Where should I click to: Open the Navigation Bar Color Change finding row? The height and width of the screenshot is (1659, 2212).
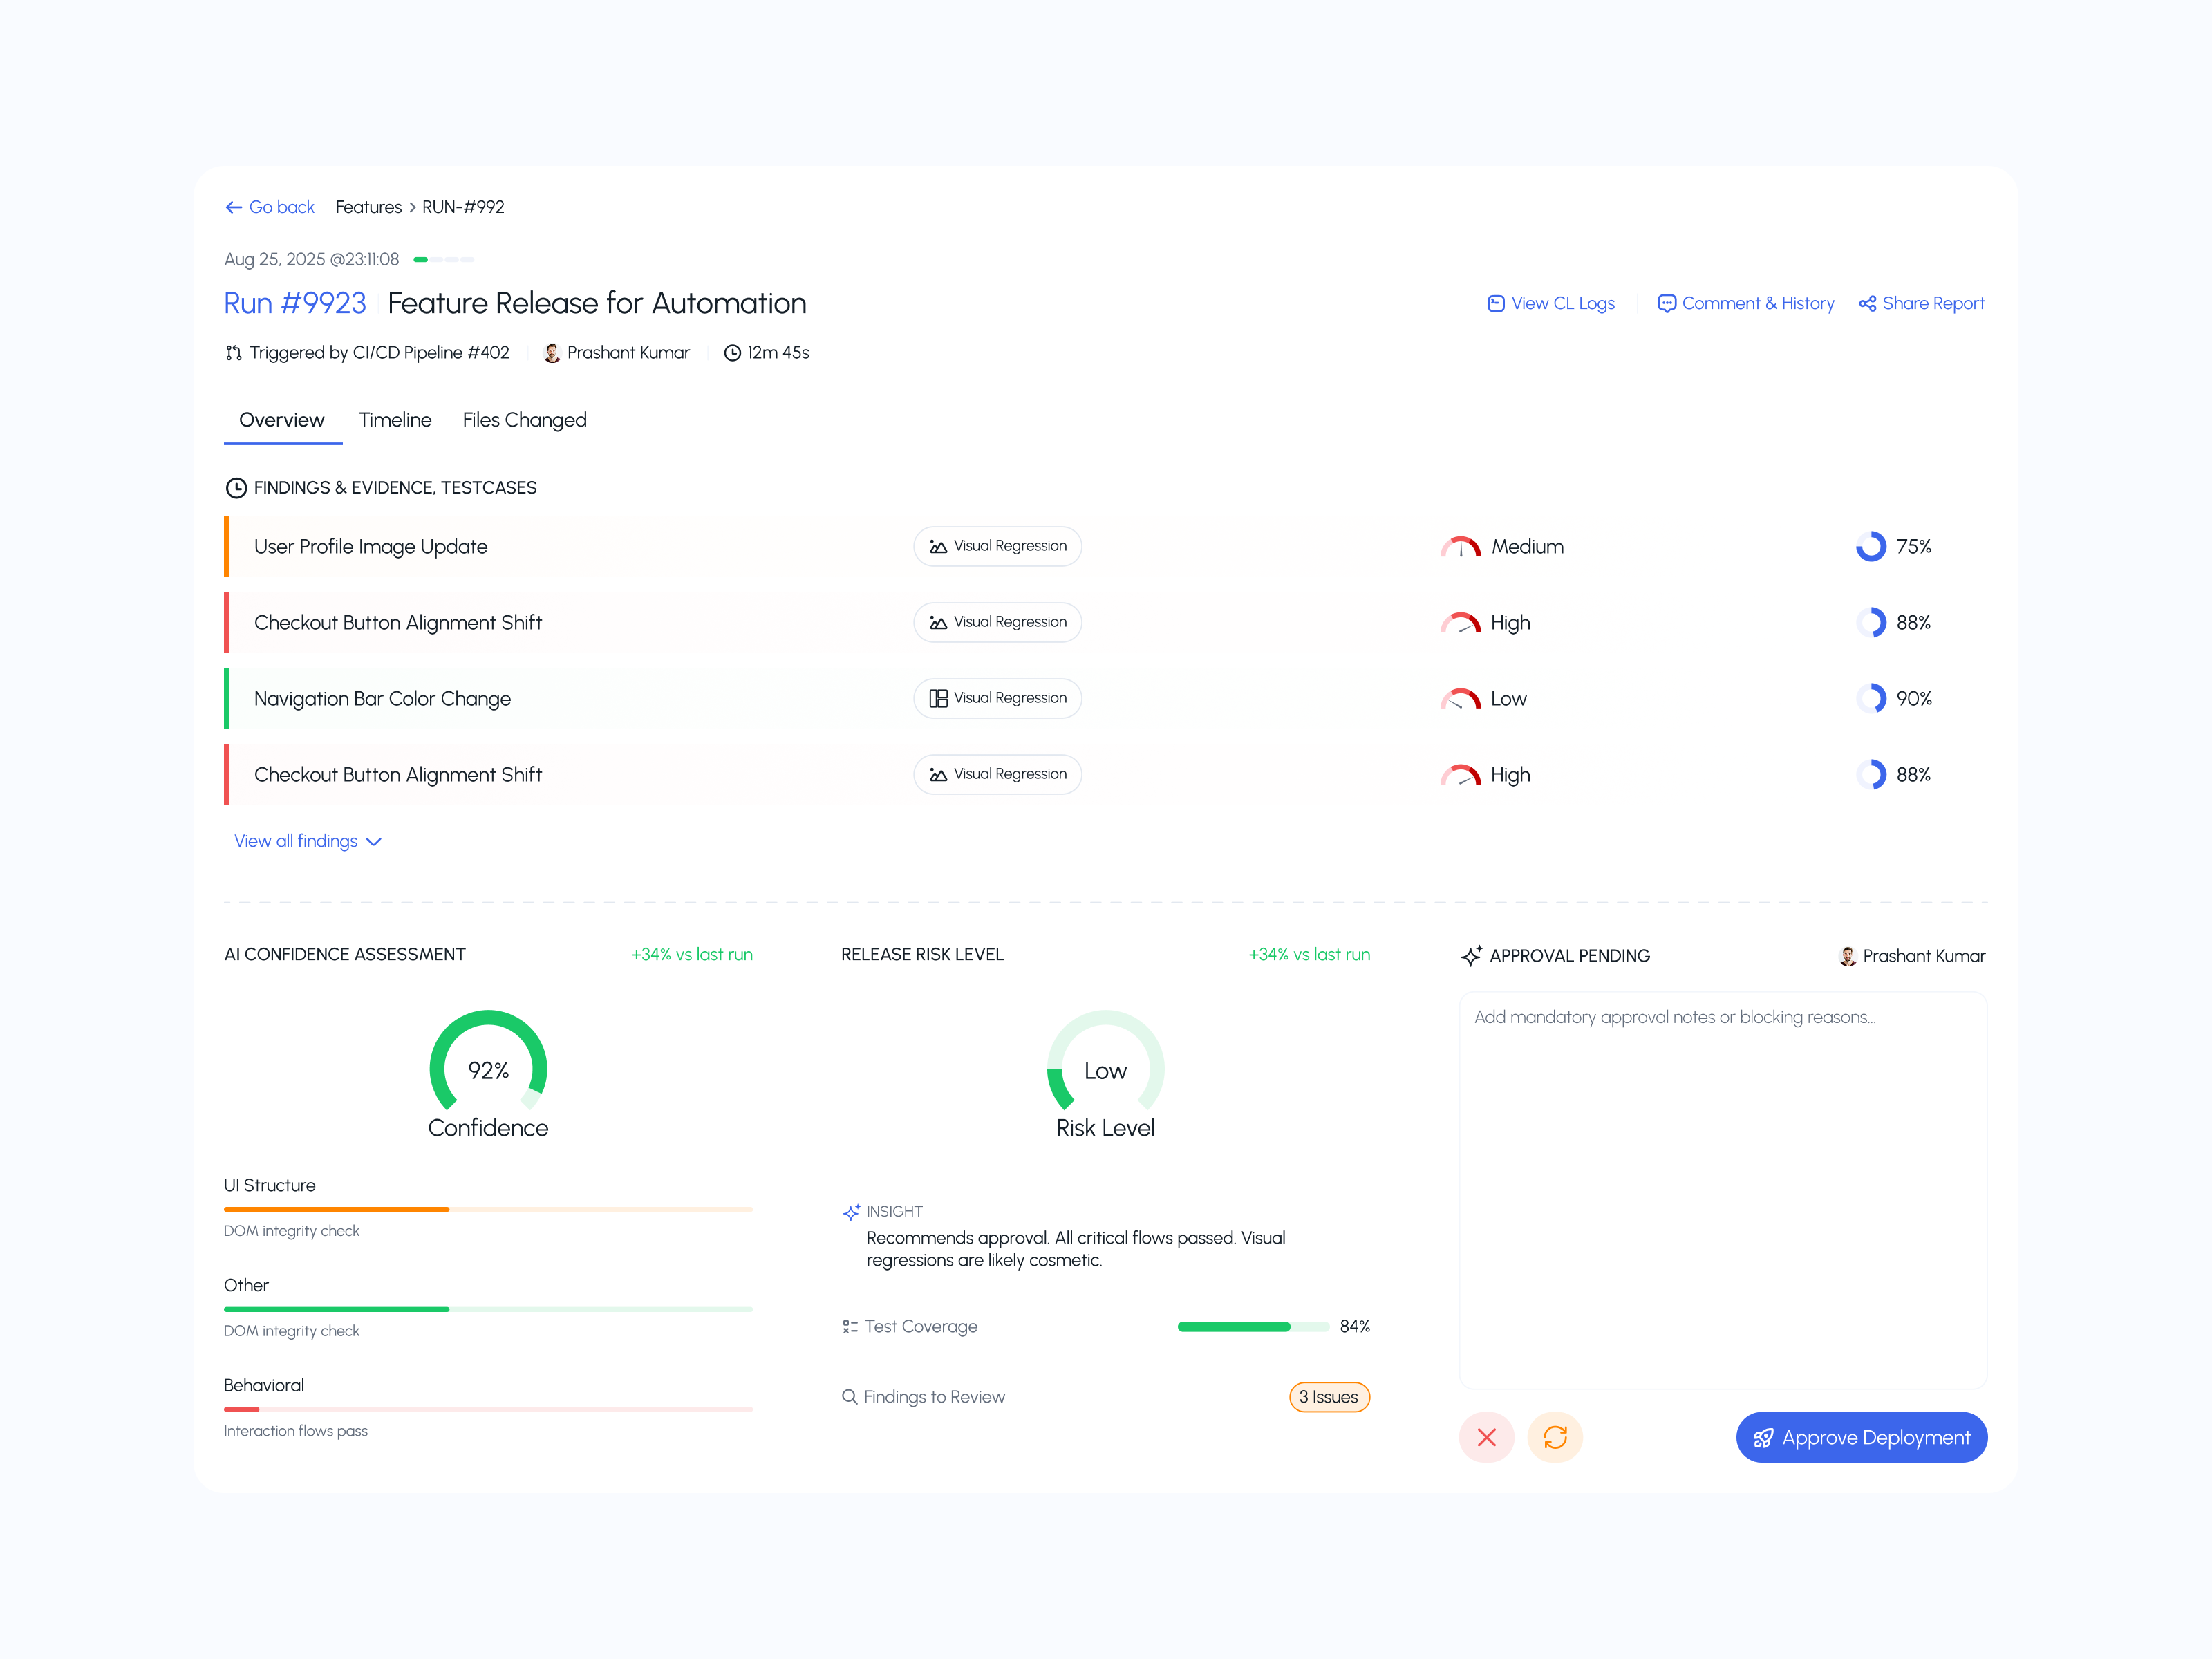pos(382,699)
